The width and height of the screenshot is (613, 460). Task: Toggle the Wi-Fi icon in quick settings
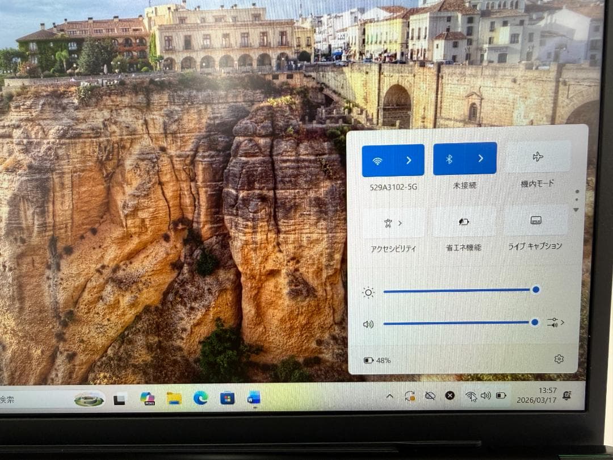click(x=378, y=160)
